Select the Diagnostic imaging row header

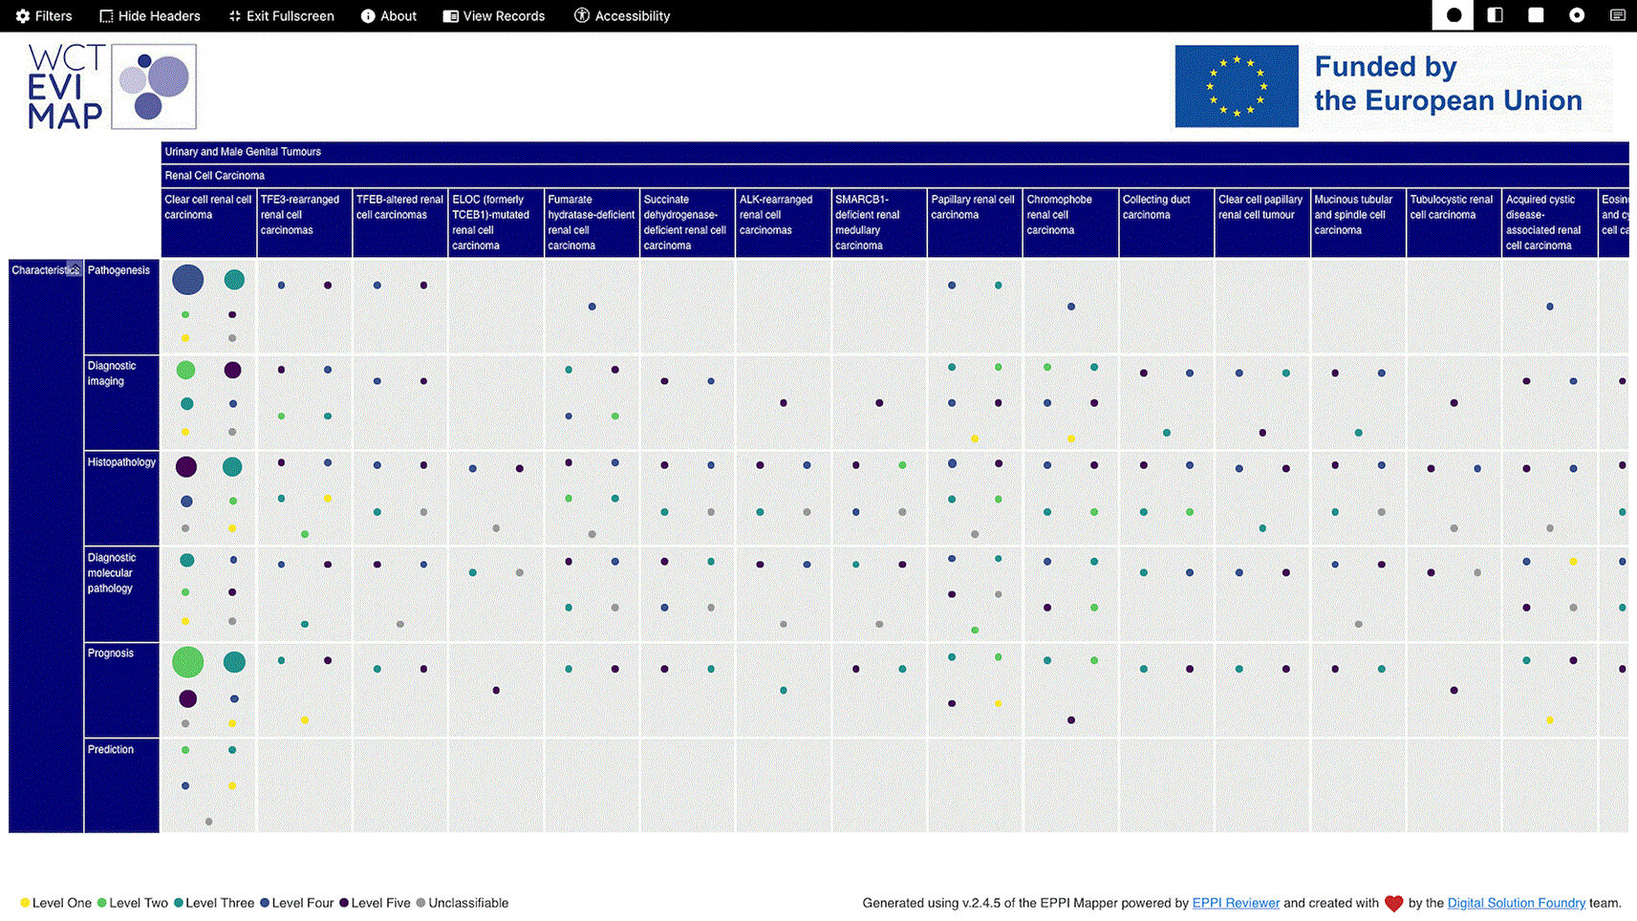point(121,402)
